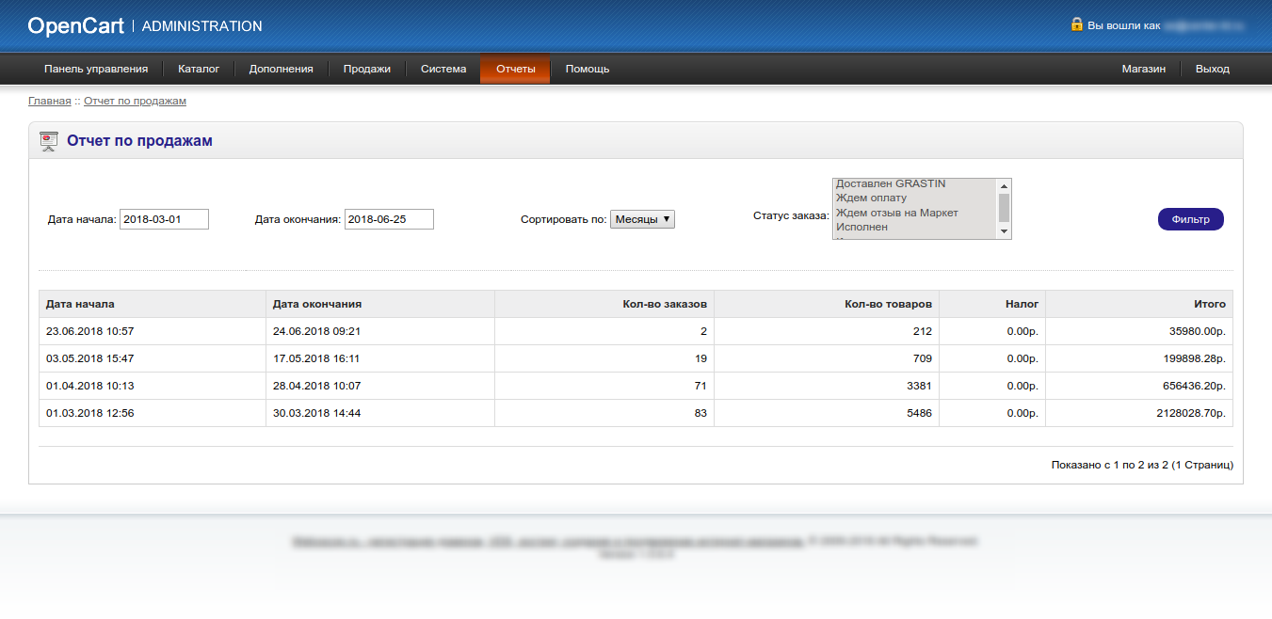Viewport: 1272px width, 619px height.
Task: Go to Магазин storefront link
Action: pyautogui.click(x=1144, y=69)
